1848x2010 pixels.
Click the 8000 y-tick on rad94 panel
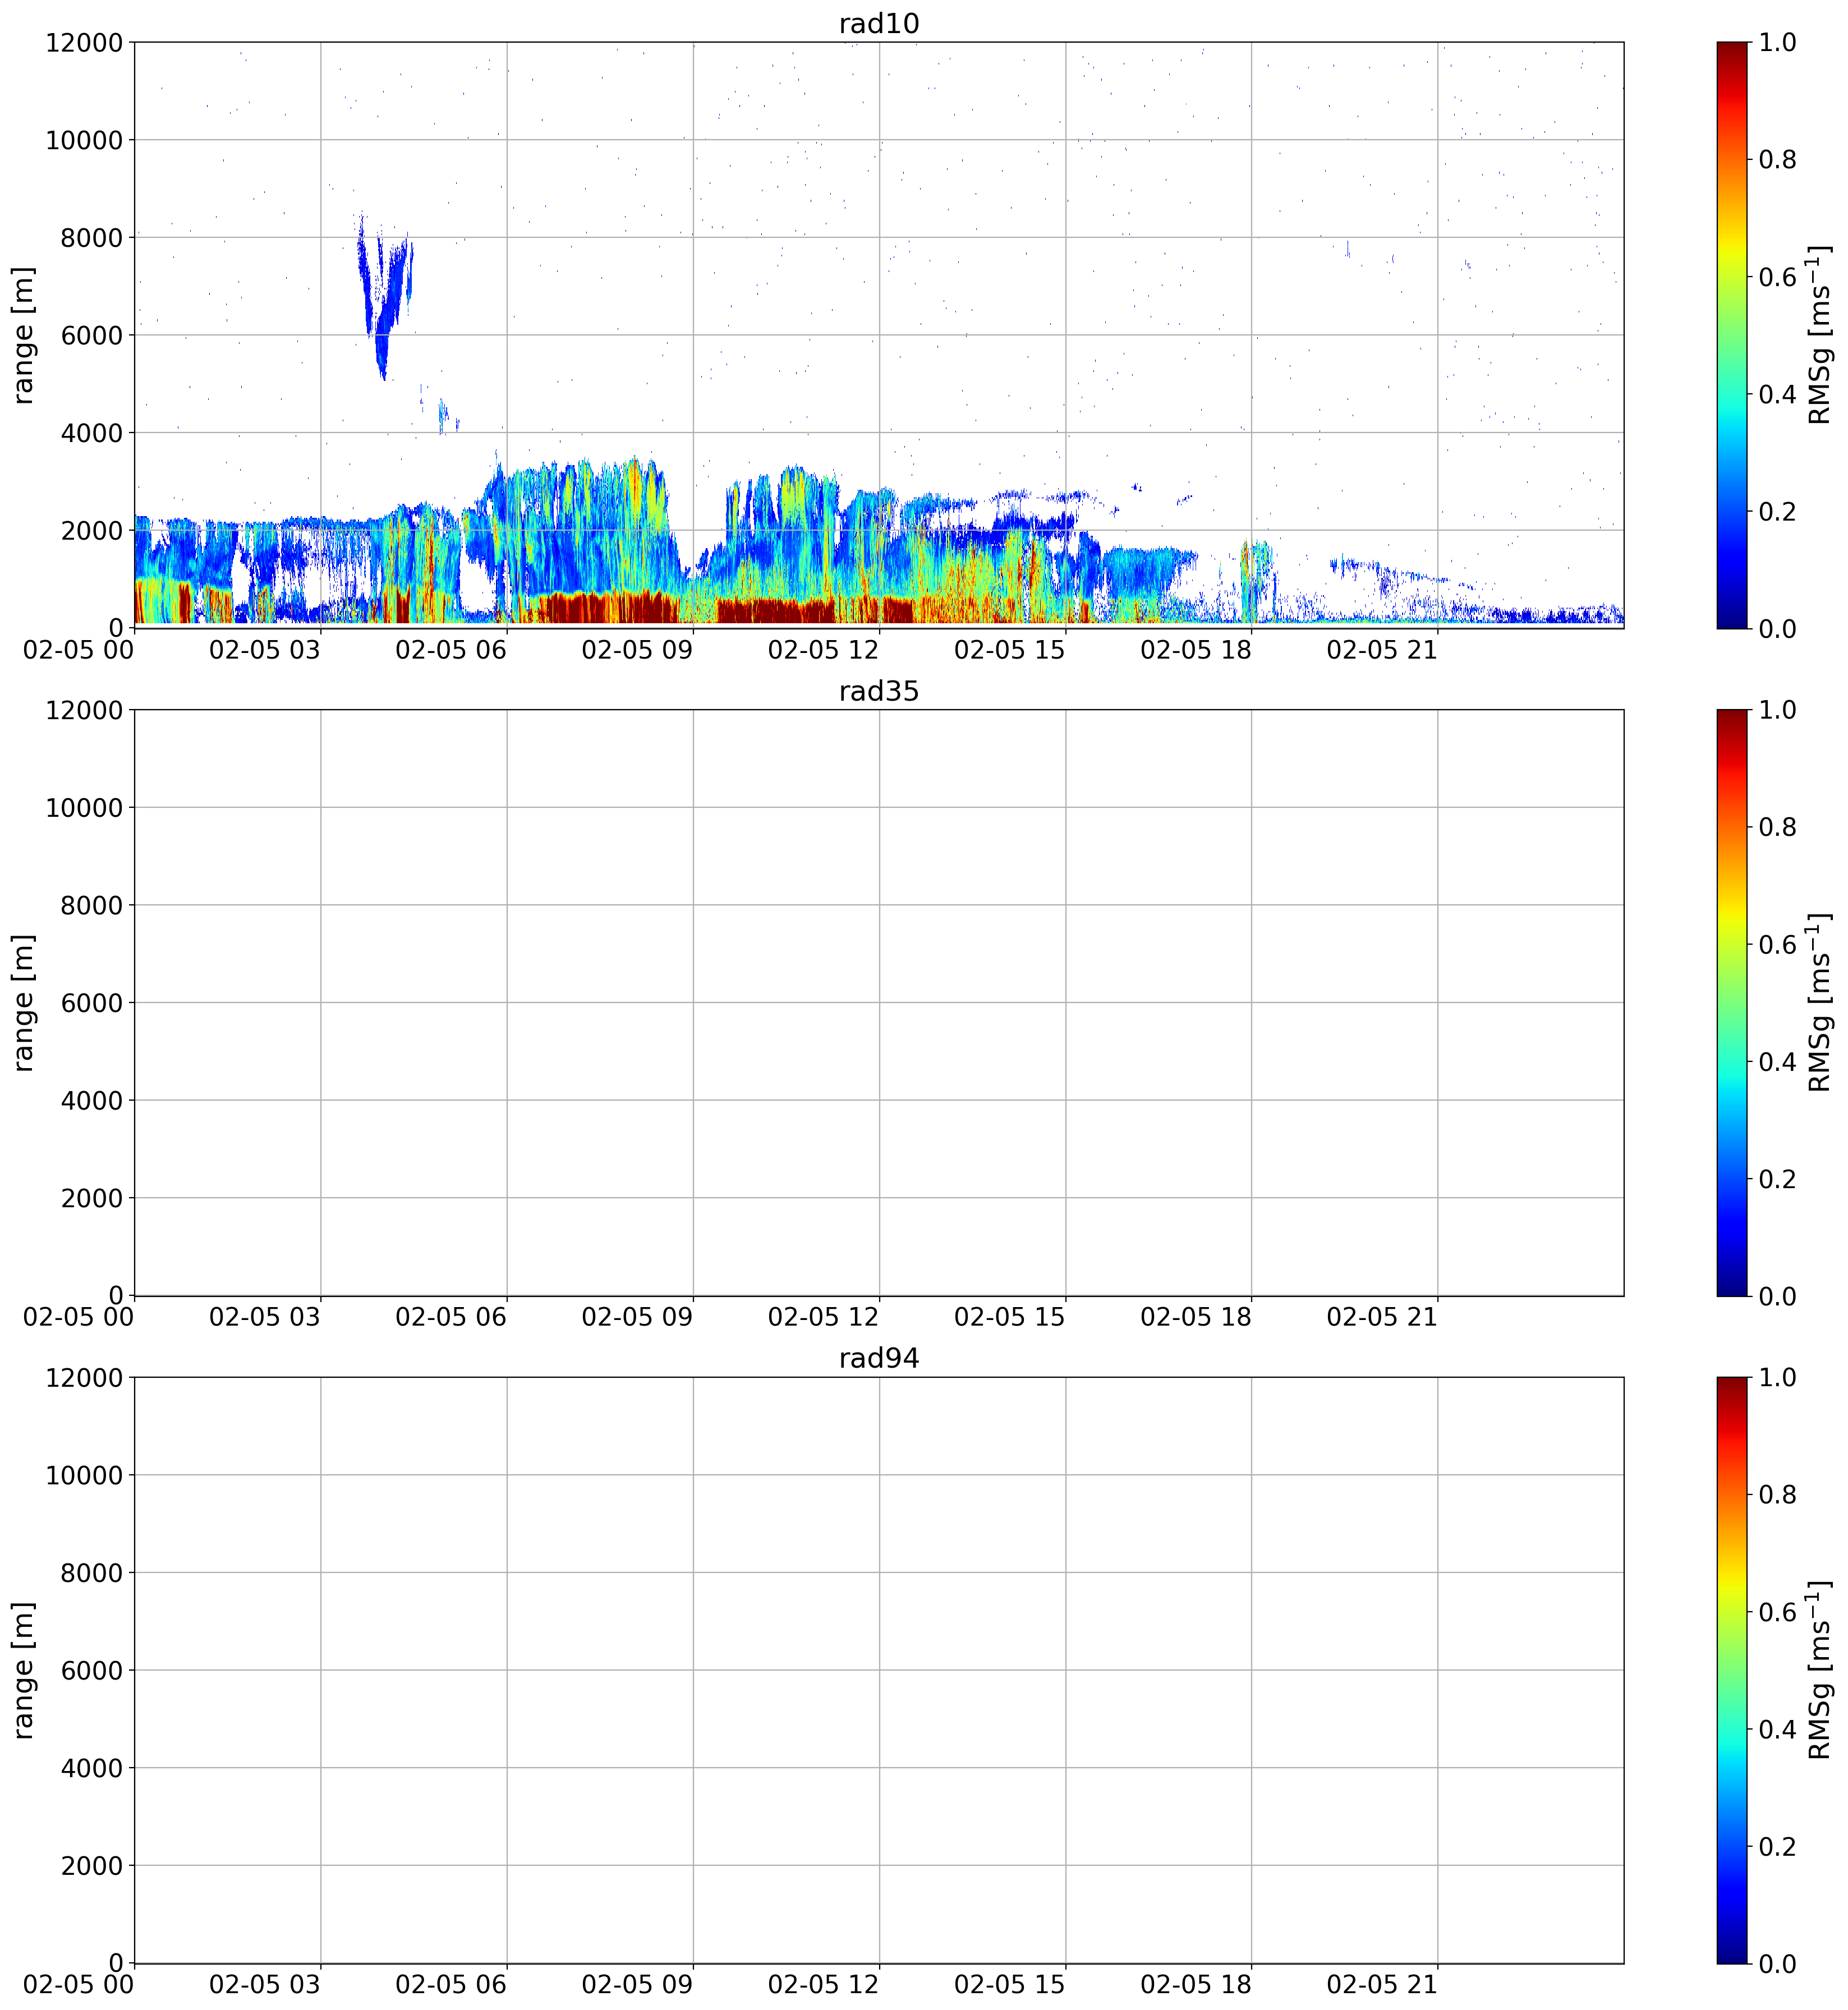(92, 1573)
